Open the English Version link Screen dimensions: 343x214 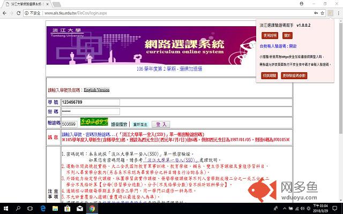coord(96,90)
